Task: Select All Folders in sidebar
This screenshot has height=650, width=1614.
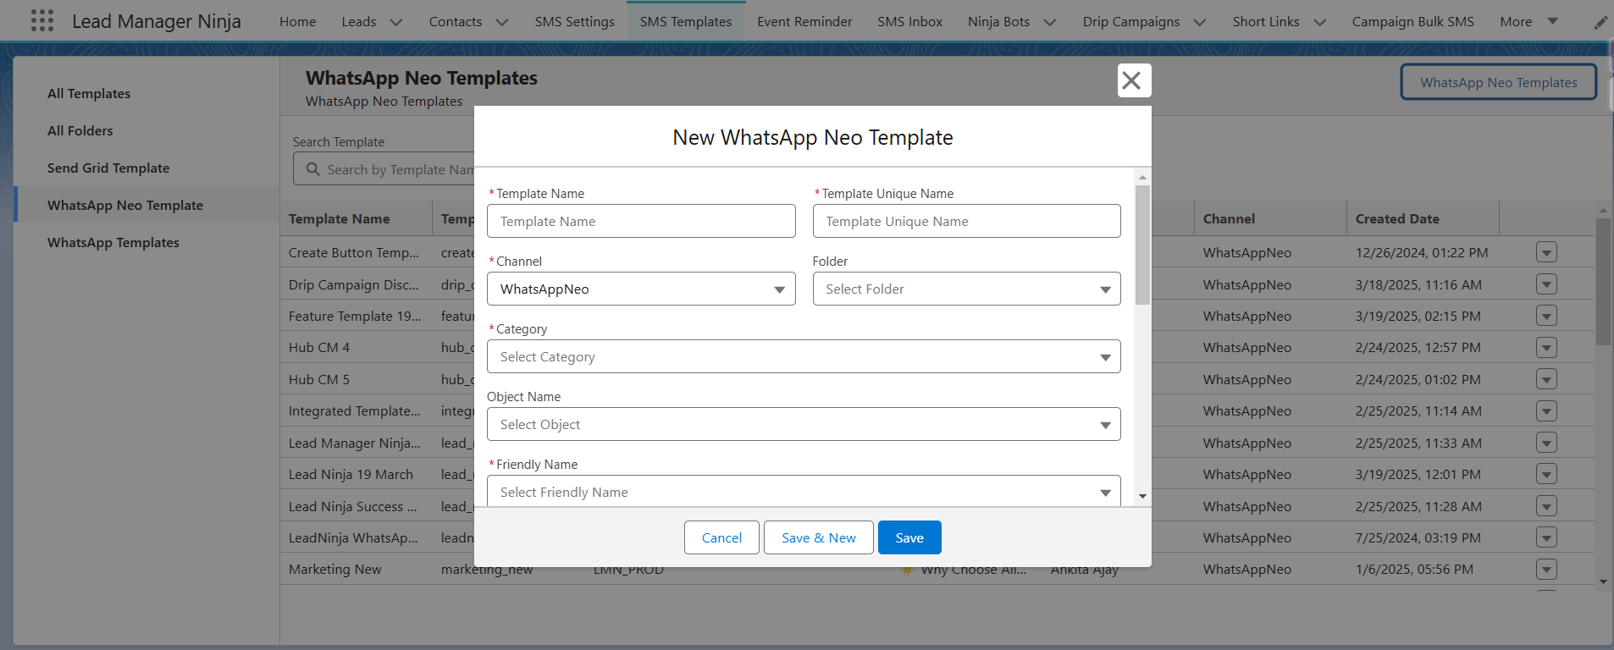Action: [80, 130]
